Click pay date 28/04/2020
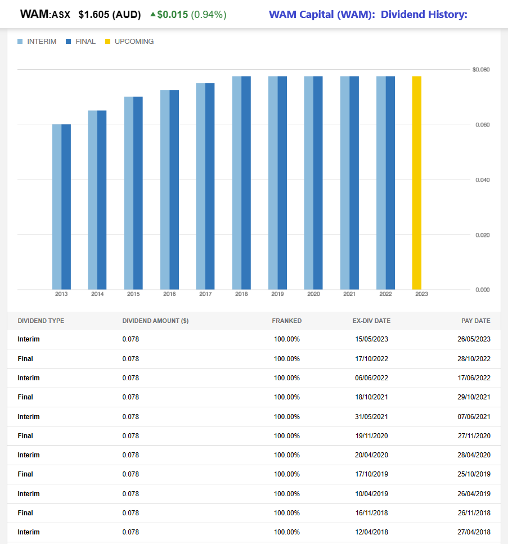This screenshot has width=508, height=544. (x=474, y=455)
